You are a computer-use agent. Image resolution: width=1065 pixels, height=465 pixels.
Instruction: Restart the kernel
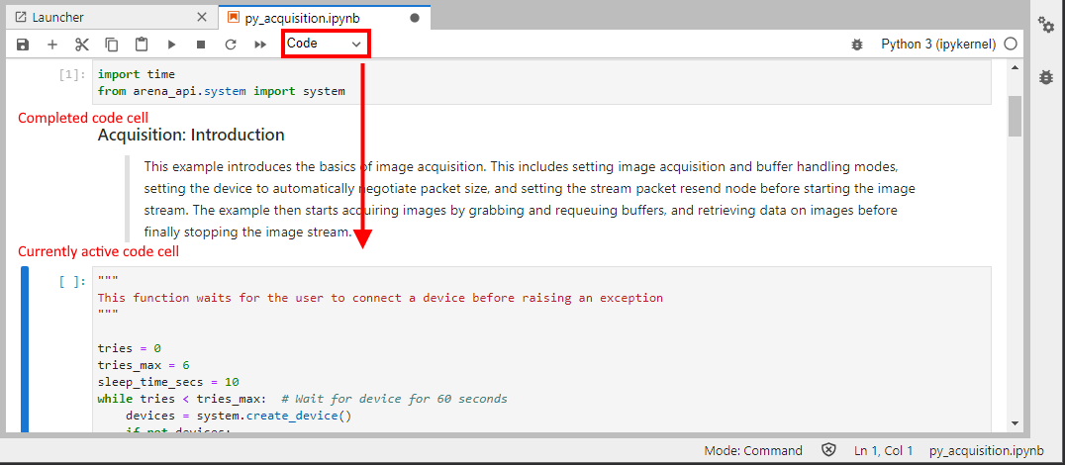coord(231,45)
